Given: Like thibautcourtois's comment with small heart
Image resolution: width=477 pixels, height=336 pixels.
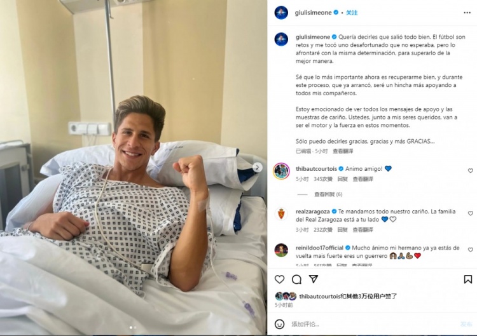Looking at the screenshot, I should click(470, 171).
